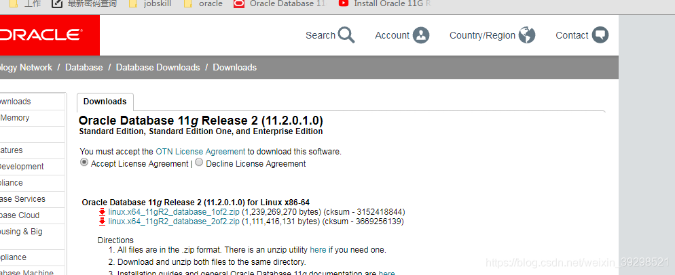The width and height of the screenshot is (675, 275).
Task: Open sidebar item ending in 'base Cloud'
Action: coord(20,215)
